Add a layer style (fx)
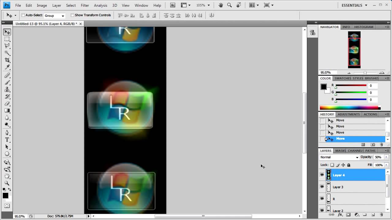Screen dimensions: 392x220 [x=340, y=215]
